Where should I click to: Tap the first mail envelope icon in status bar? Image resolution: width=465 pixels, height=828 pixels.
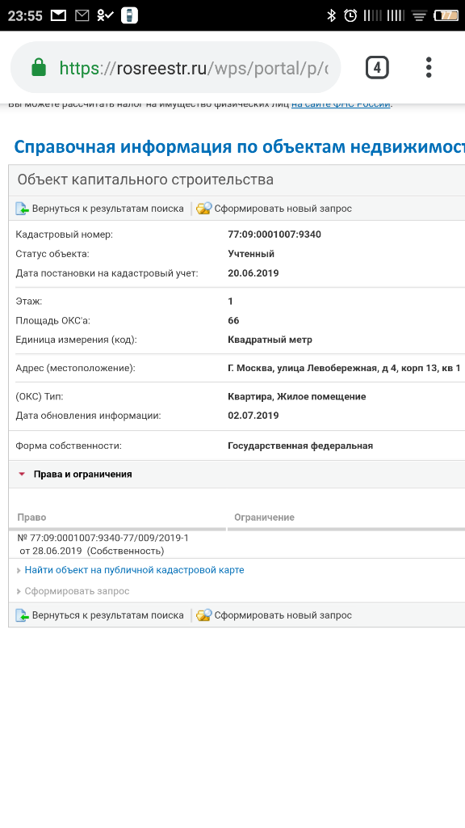point(58,15)
